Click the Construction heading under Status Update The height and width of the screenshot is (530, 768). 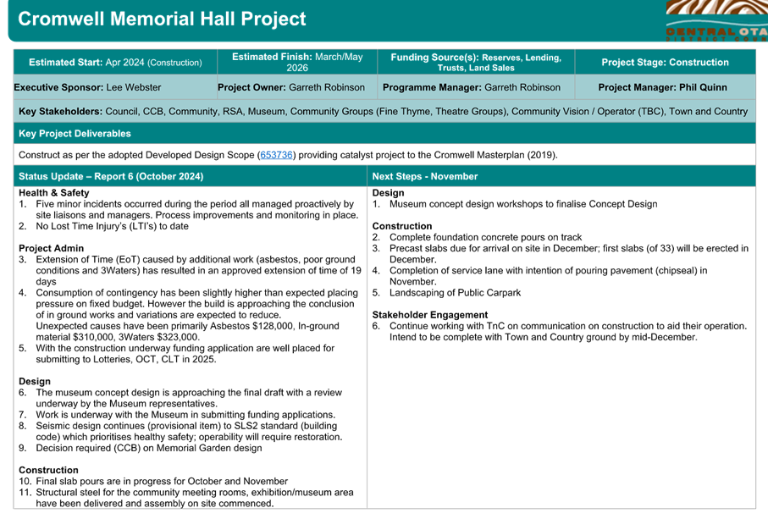(48, 470)
